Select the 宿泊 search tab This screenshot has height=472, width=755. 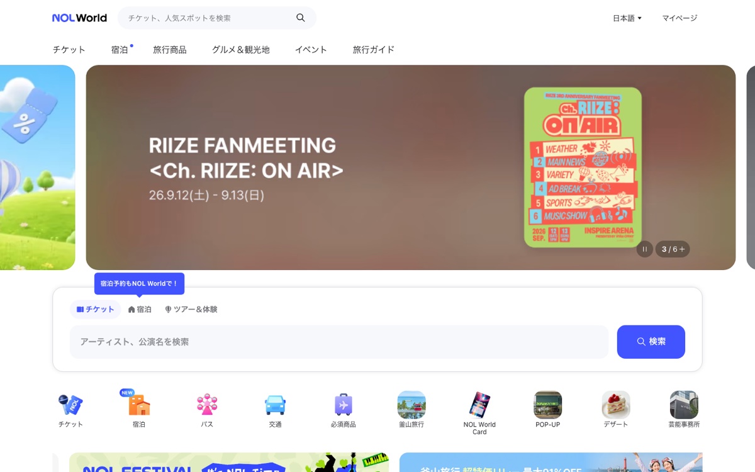140,310
